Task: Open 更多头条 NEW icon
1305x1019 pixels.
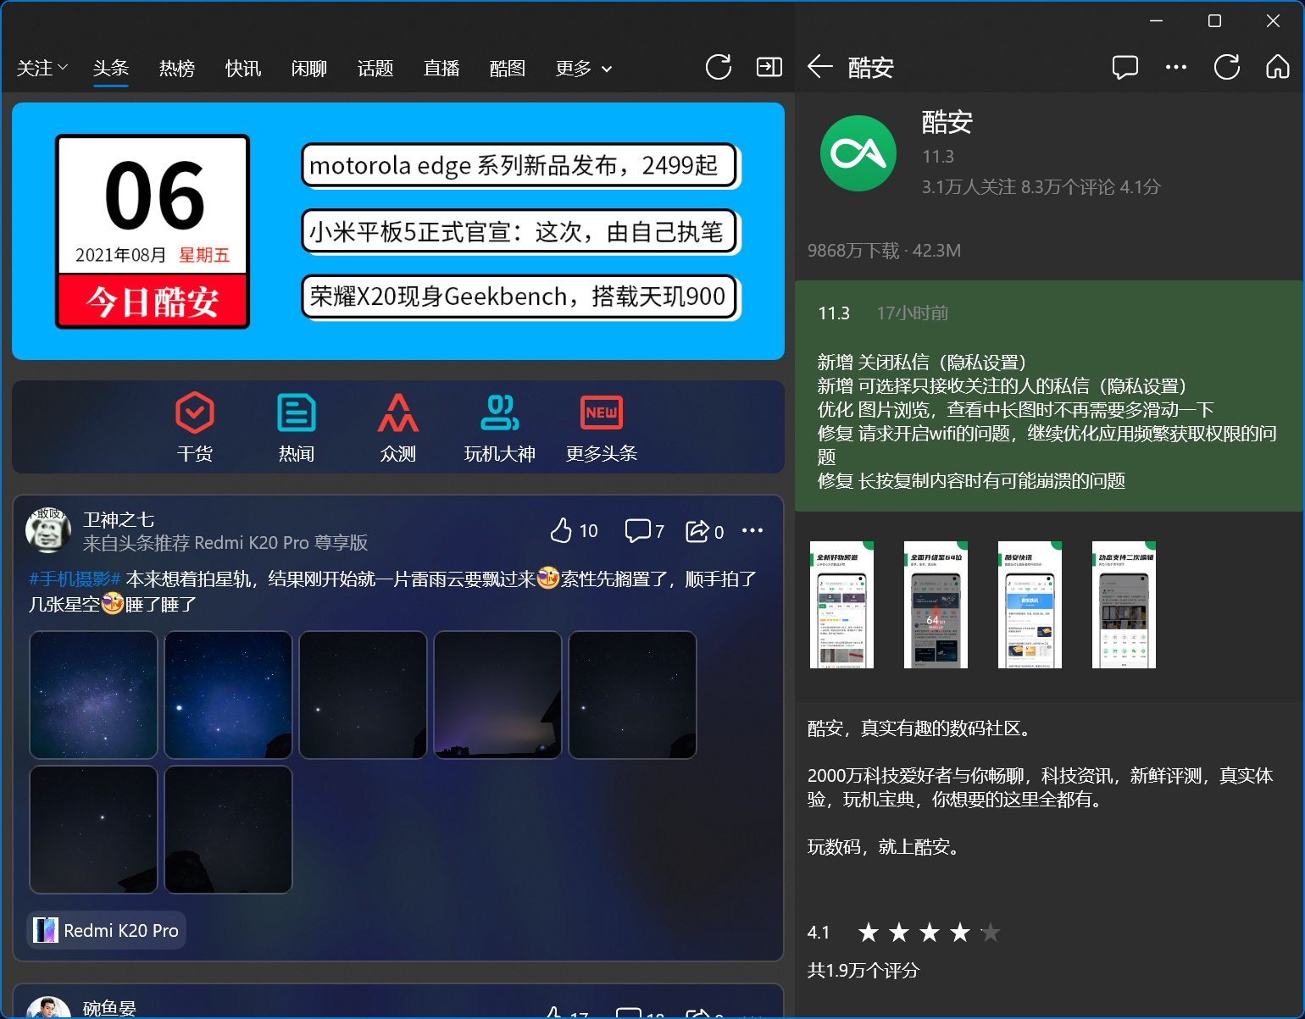Action: tap(602, 428)
